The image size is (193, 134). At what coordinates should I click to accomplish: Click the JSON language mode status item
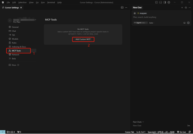[172, 132]
